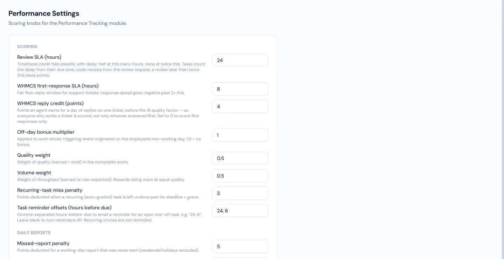Focus the Task reminder offsets input

click(240, 211)
